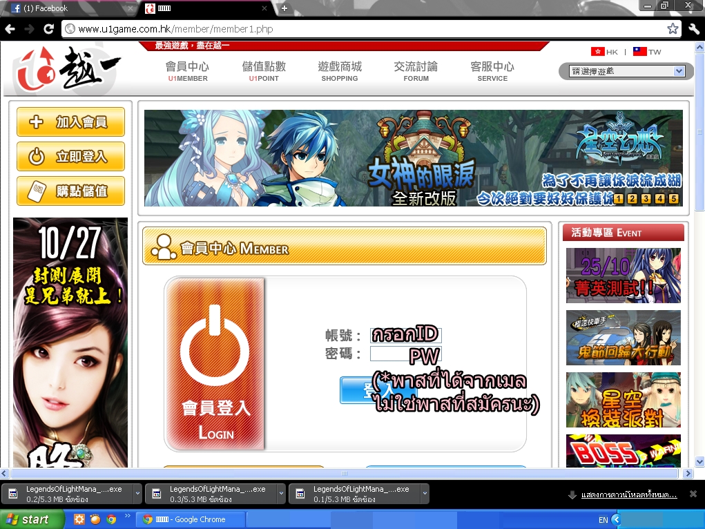705x529 pixels.
Task: Open the 儲值點數 U1POINT menu
Action: point(264,72)
